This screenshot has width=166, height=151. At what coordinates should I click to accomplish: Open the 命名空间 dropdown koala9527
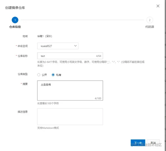click(58, 46)
